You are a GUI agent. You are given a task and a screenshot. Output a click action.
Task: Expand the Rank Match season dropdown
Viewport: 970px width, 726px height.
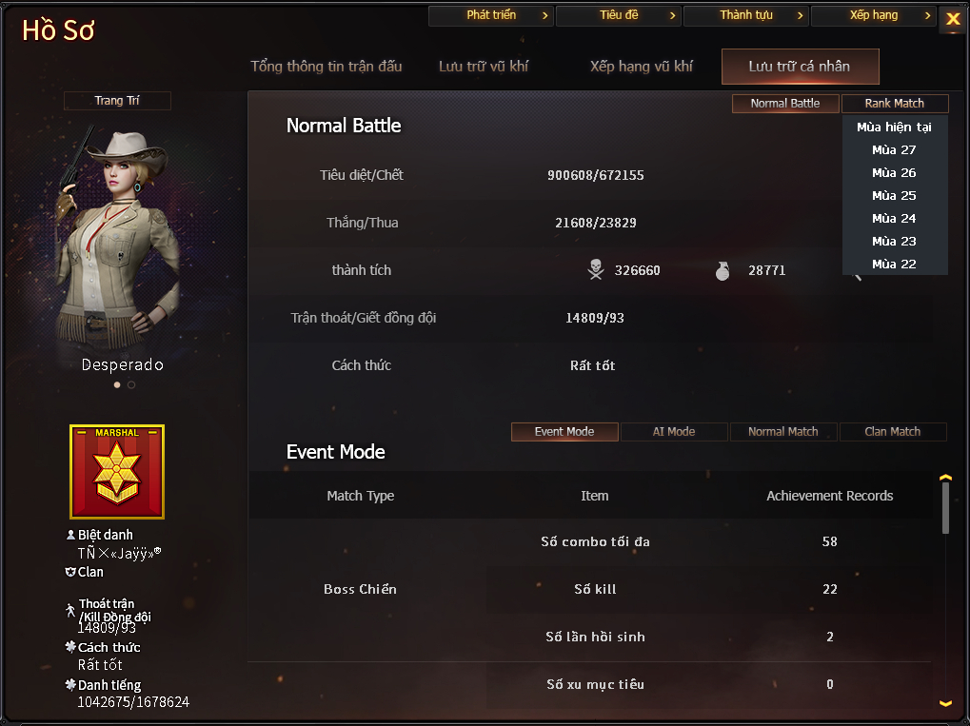(x=895, y=104)
